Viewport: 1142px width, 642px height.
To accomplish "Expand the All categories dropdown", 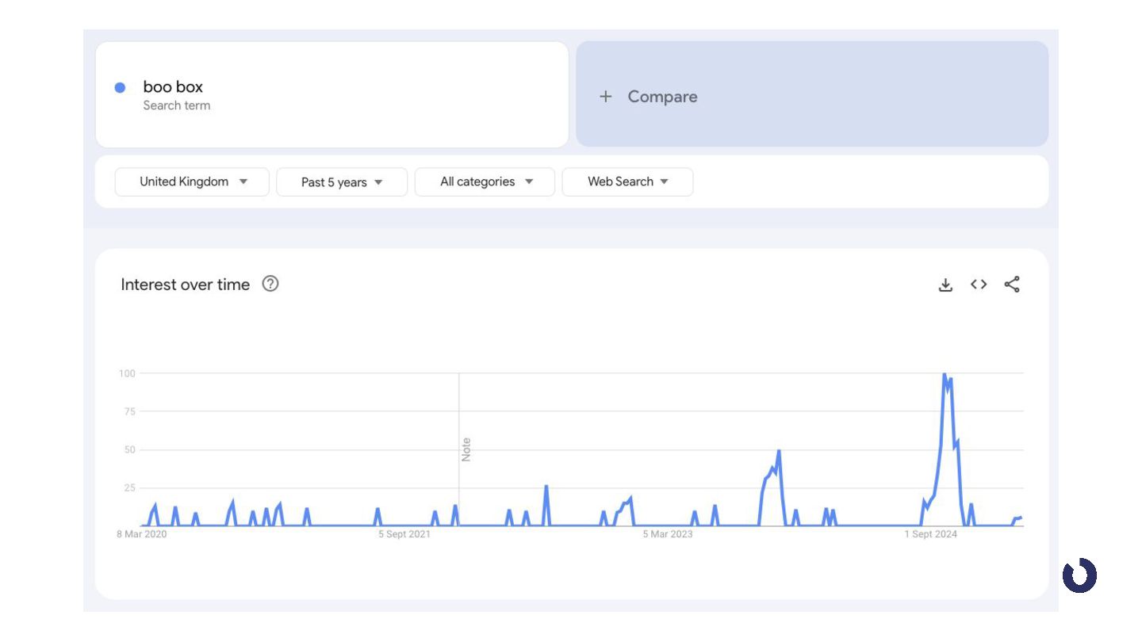I will coord(485,182).
